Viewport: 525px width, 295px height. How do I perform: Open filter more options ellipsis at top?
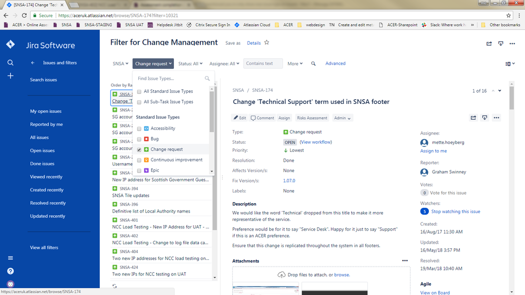click(x=512, y=44)
